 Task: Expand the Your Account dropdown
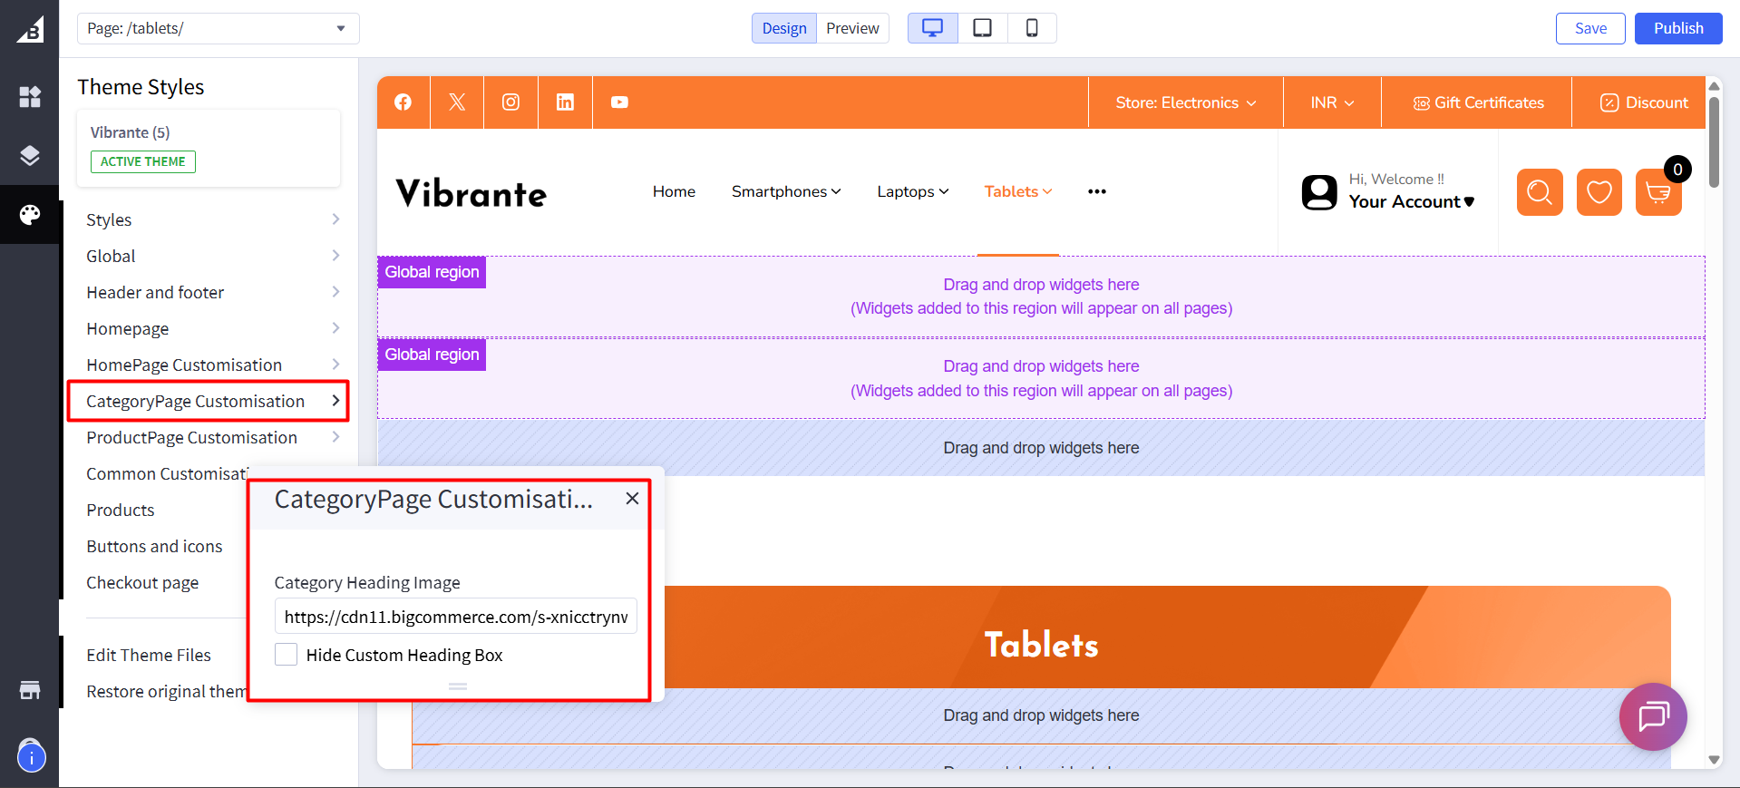pyautogui.click(x=1412, y=201)
